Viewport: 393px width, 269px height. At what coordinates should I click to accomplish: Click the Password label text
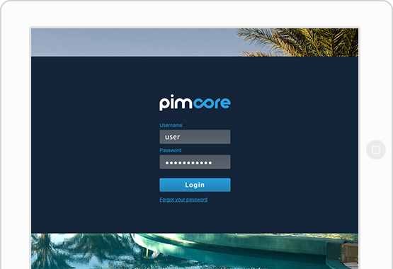tap(171, 150)
